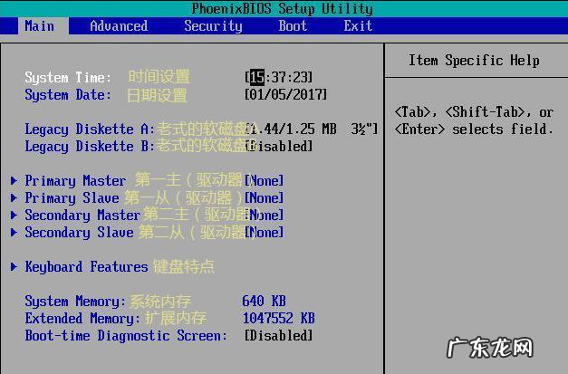This screenshot has width=568, height=374.
Task: Expand the Secondary Slave submenu arrow
Action: click(14, 233)
